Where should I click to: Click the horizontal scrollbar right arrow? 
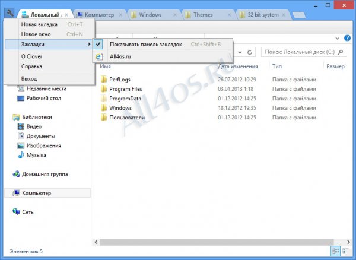click(x=348, y=242)
